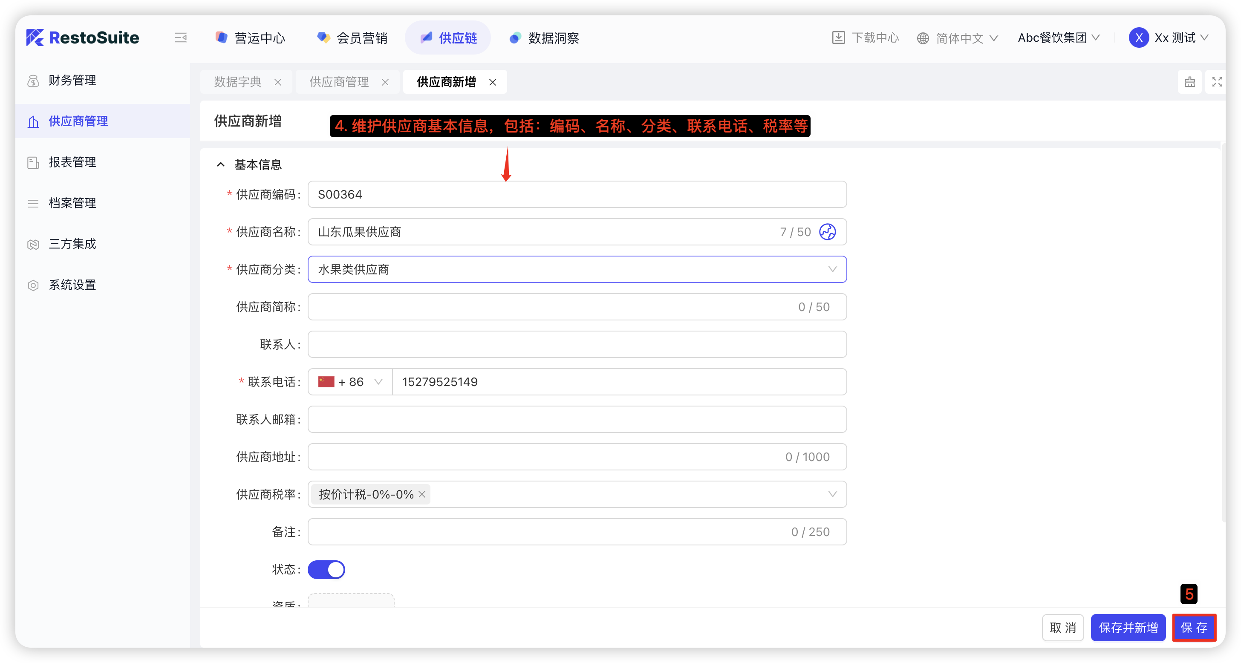The height and width of the screenshot is (663, 1241).
Task: Open 系统设置 in sidebar
Action: point(72,285)
